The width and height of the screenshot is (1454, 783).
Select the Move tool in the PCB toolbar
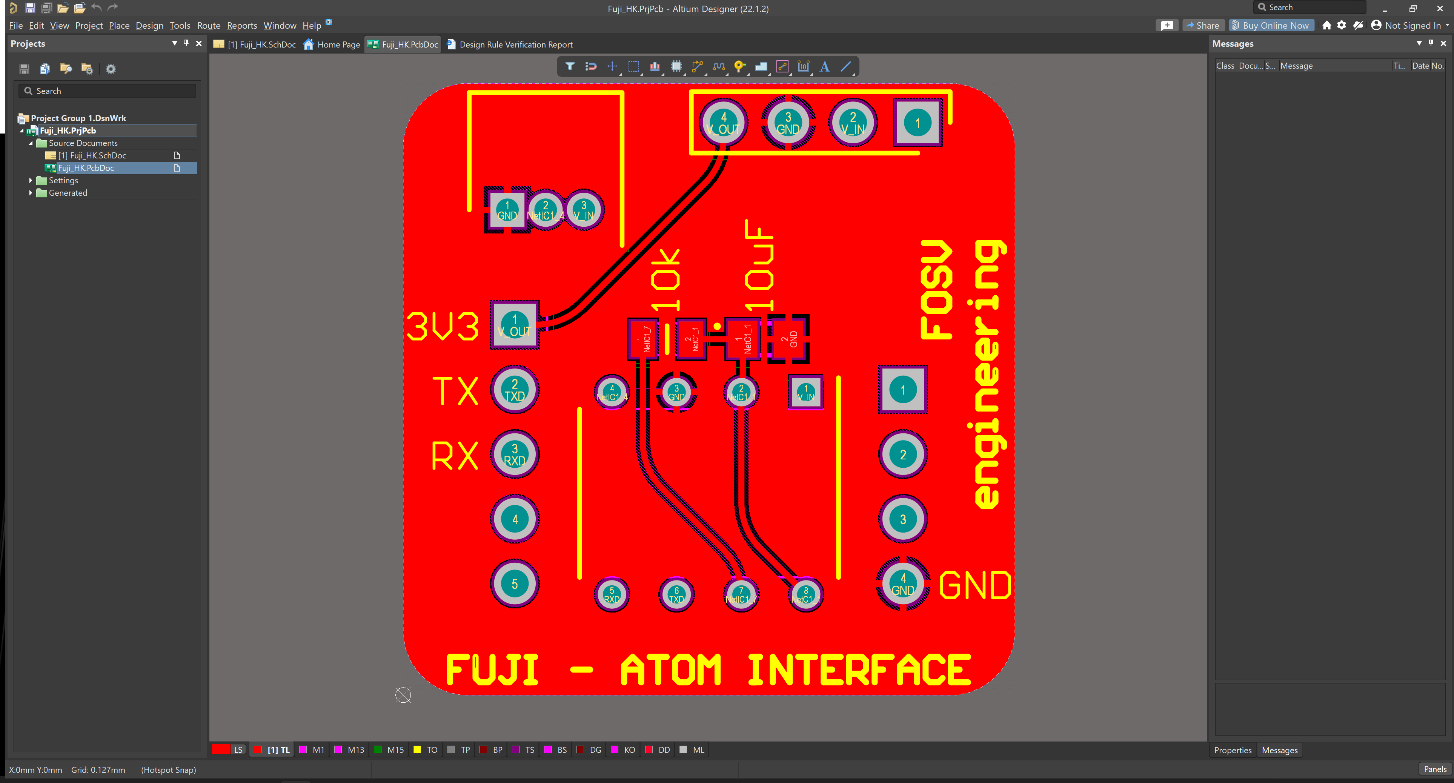coord(611,66)
